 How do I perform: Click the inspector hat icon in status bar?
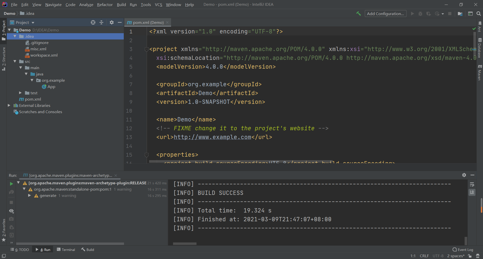tap(478, 256)
